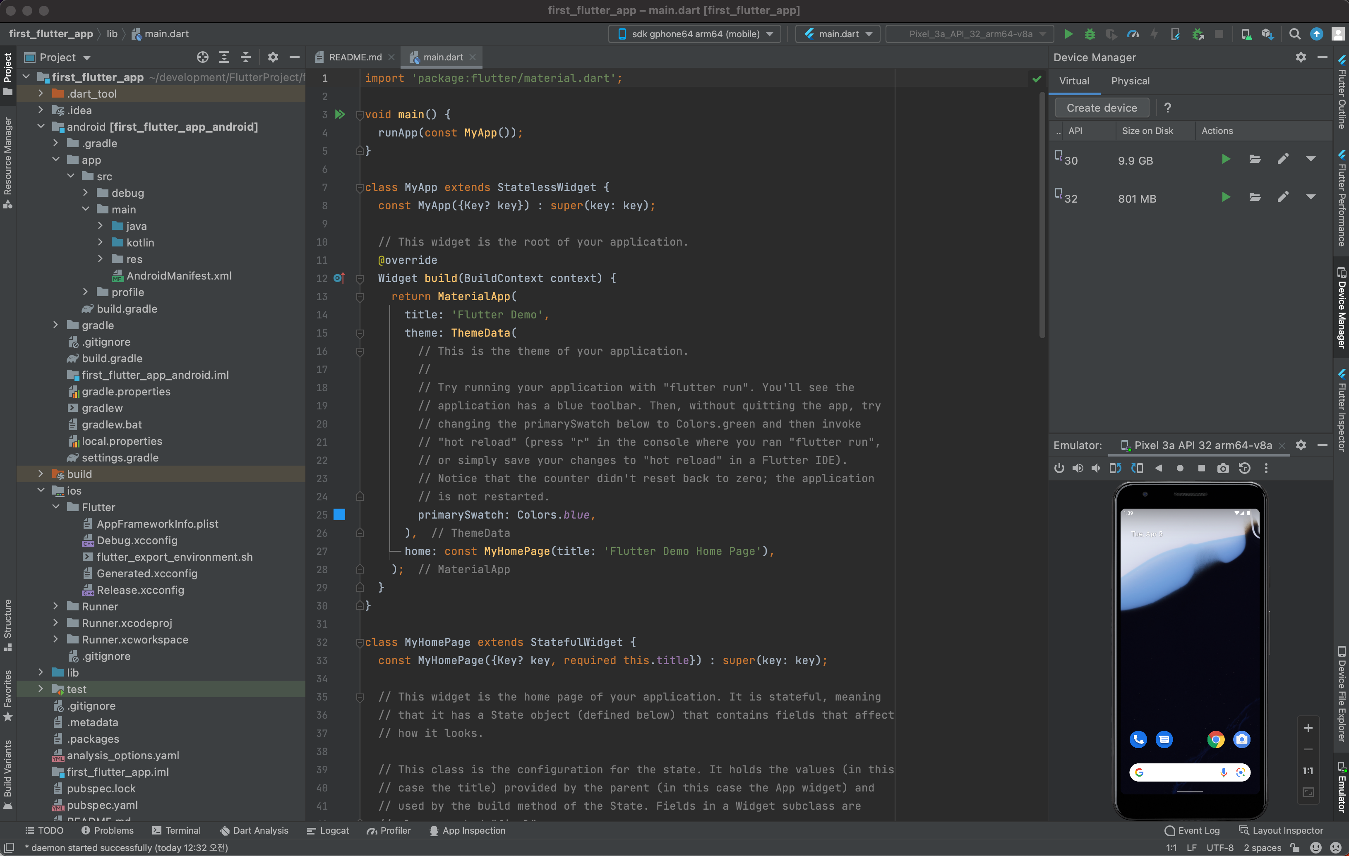
Task: Switch to the README.md editor tab
Action: [x=355, y=57]
